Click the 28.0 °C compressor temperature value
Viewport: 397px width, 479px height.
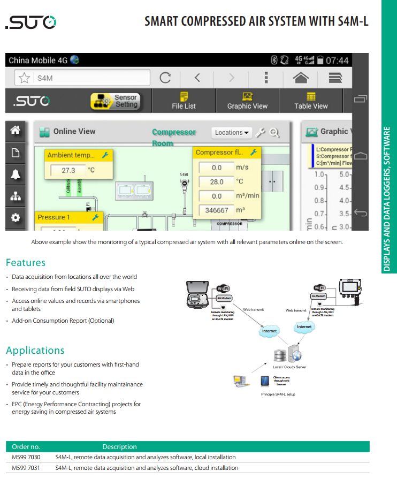point(217,182)
